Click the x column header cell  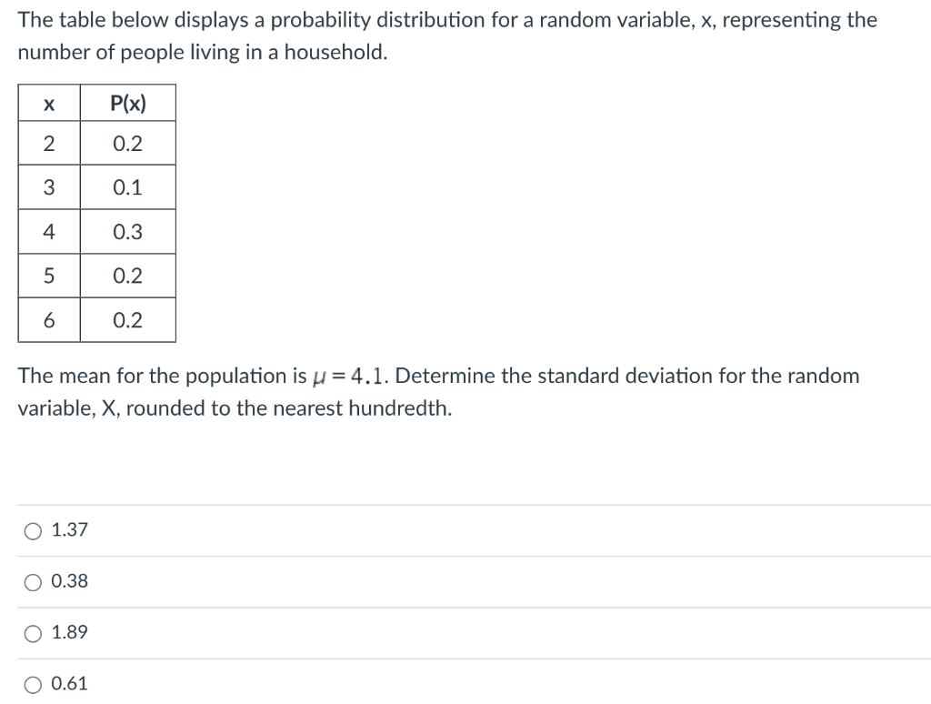(48, 103)
